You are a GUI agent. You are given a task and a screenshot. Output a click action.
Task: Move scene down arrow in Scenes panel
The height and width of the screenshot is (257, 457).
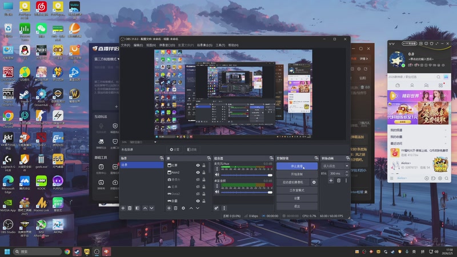[151, 208]
